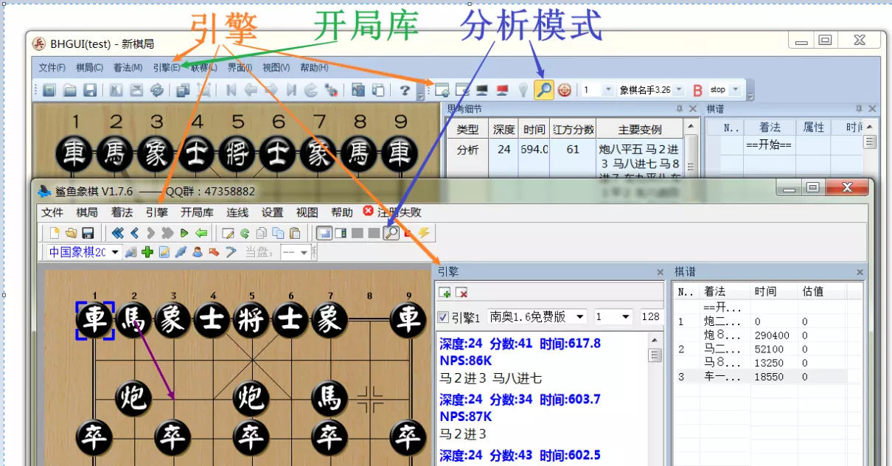Click the lightbulb hint icon
892x466 pixels.
coord(523,89)
